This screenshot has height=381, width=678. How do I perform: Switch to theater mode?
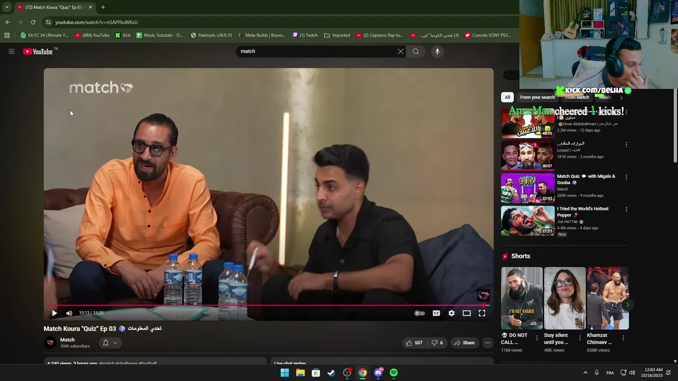pos(467,313)
